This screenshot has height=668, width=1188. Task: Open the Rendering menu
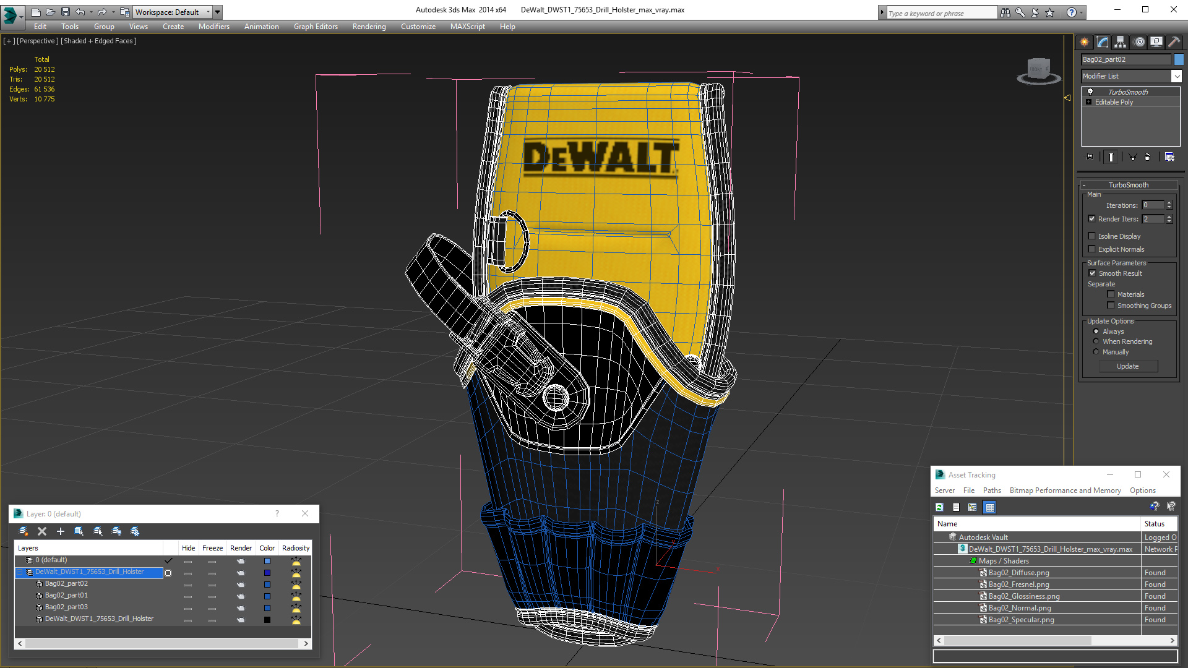pos(369,27)
